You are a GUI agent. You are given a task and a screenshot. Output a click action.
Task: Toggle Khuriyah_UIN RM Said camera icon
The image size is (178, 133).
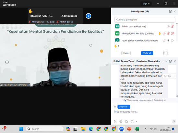click(x=172, y=34)
